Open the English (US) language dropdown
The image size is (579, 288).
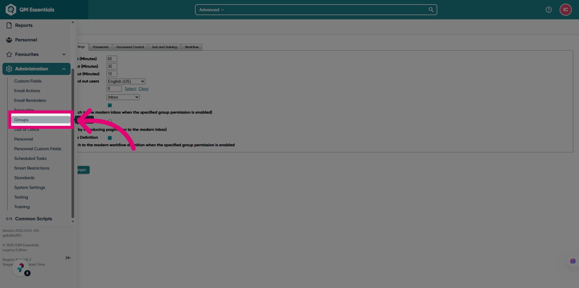126,82
